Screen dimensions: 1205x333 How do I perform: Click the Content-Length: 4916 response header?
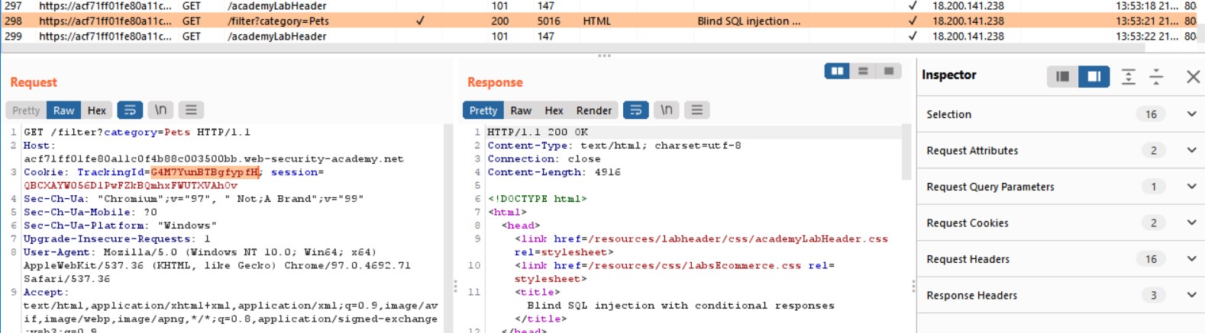click(x=554, y=172)
